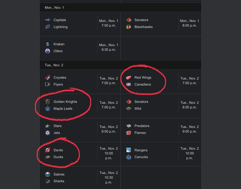The width and height of the screenshot is (241, 189).
Task: Open the Predators team name
Action: pyautogui.click(x=142, y=126)
